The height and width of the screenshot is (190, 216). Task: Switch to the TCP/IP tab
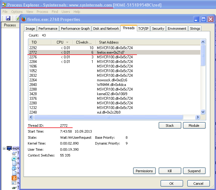pyautogui.click(x=143, y=29)
